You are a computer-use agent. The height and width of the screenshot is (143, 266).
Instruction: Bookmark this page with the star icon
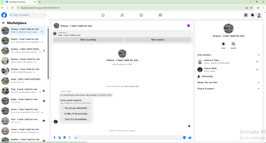click(251, 8)
